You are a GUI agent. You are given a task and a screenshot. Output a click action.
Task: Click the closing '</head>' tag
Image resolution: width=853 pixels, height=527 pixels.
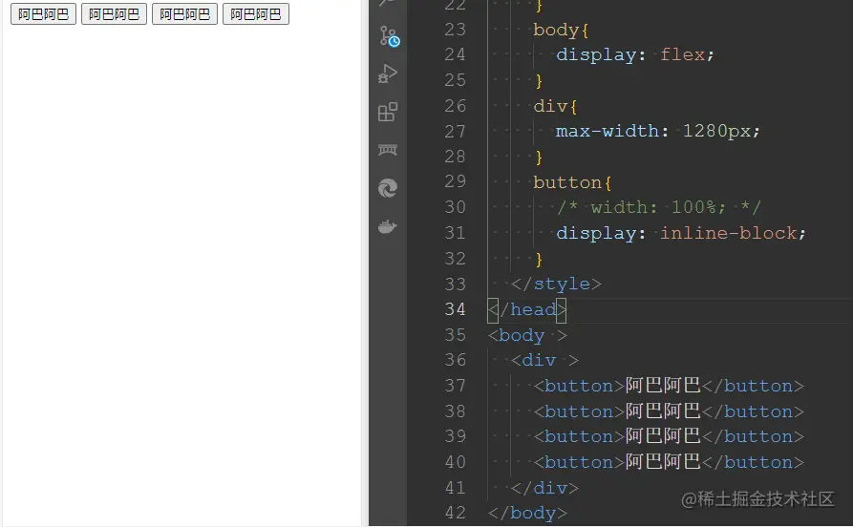[x=527, y=309]
